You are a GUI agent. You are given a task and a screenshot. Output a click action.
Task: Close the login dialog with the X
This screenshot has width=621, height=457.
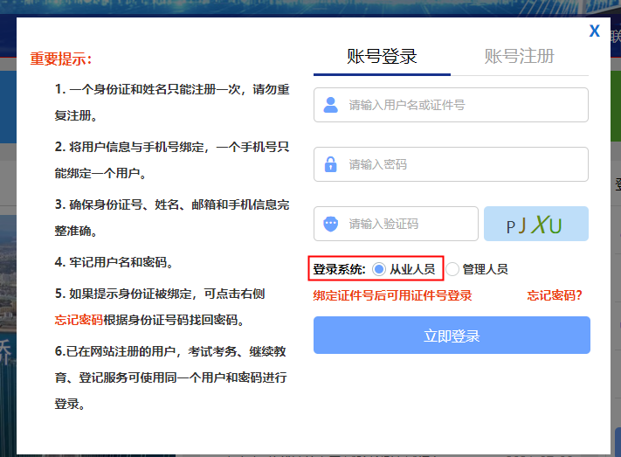click(x=595, y=31)
